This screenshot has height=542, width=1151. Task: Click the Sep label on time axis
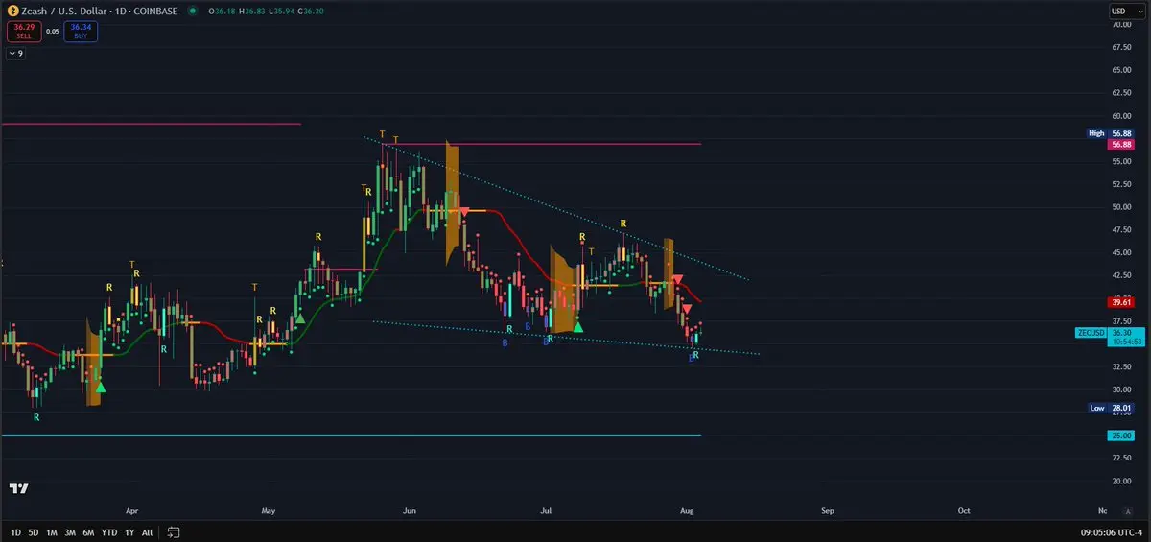tap(828, 511)
